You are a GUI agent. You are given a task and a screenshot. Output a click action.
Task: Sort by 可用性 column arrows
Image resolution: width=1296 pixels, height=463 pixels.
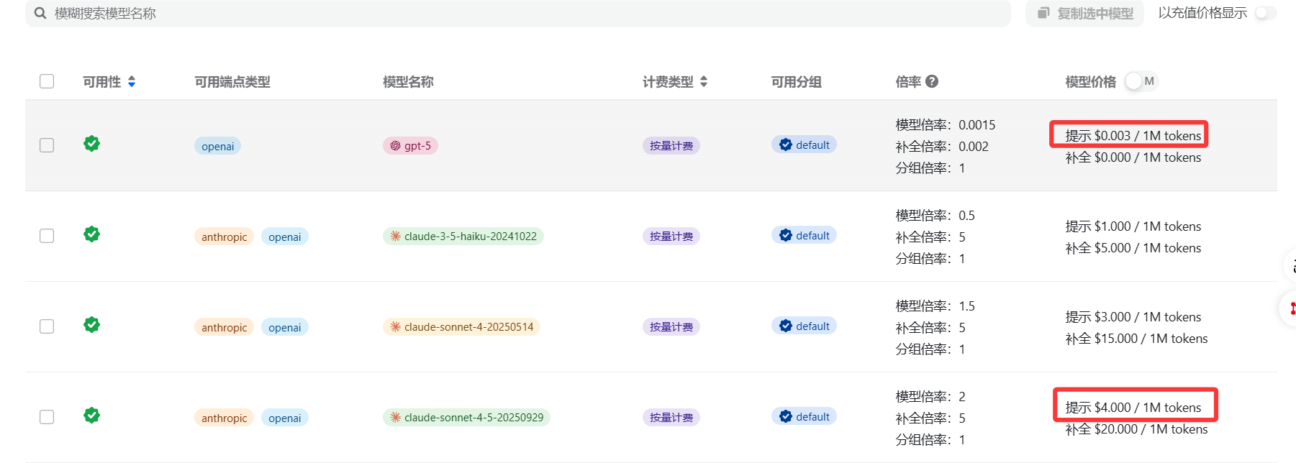click(x=132, y=82)
